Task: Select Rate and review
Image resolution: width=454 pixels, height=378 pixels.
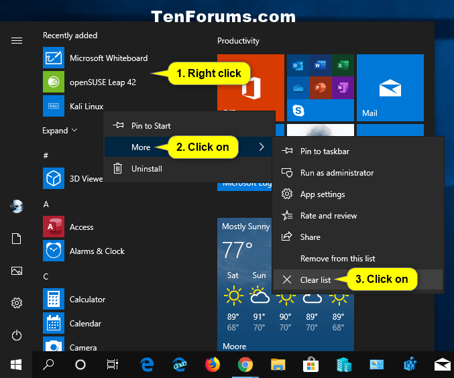Action: click(358, 215)
